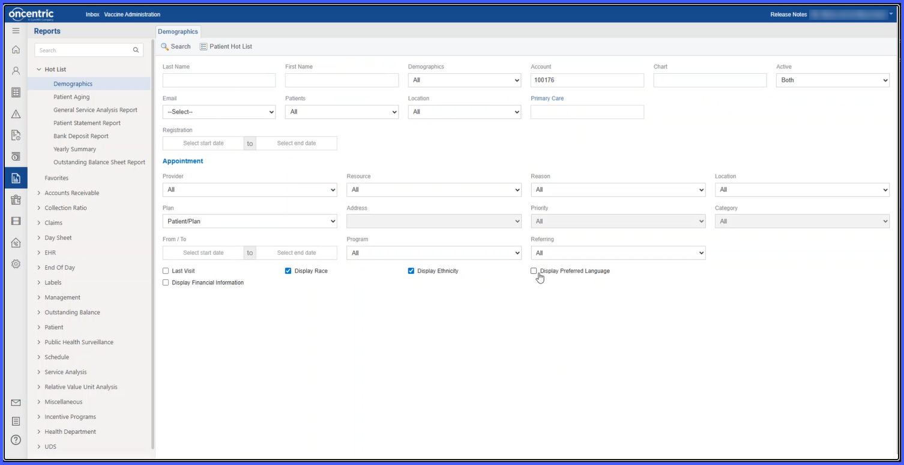Screen dimensions: 904x465
Task: Click the Help question mark icon
Action: click(16, 440)
